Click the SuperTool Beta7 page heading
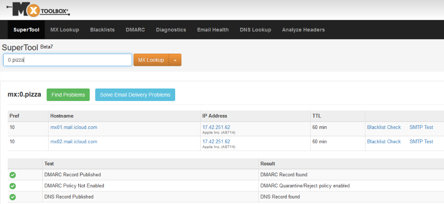 coord(27,48)
